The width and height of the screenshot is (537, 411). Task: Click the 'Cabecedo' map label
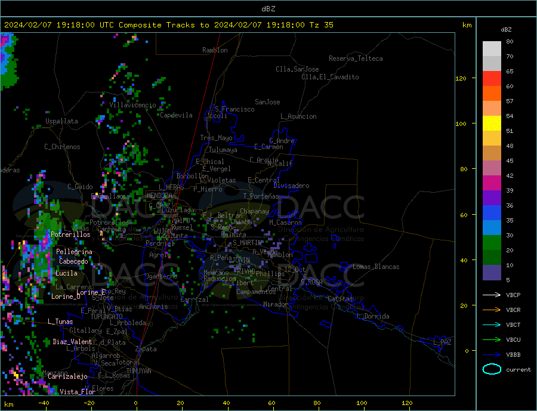click(73, 262)
